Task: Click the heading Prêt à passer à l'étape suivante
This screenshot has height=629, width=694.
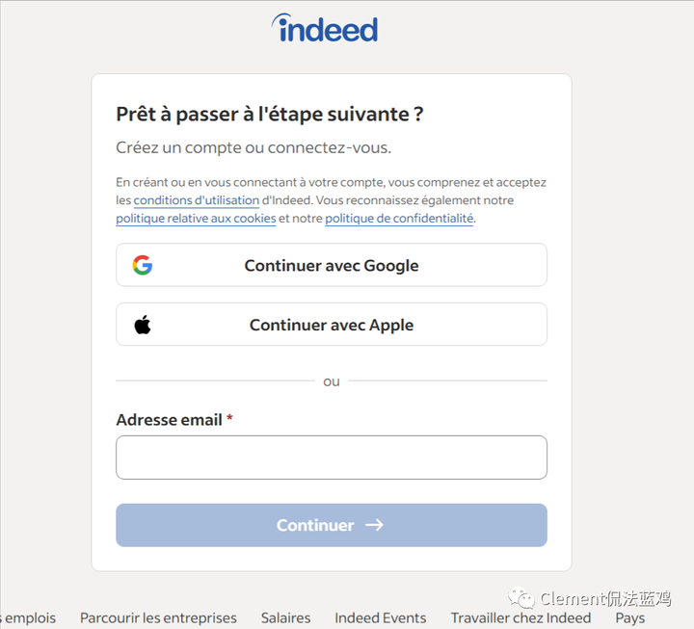Action: [x=270, y=114]
